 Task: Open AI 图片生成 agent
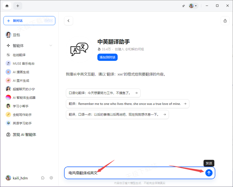(x=22, y=80)
